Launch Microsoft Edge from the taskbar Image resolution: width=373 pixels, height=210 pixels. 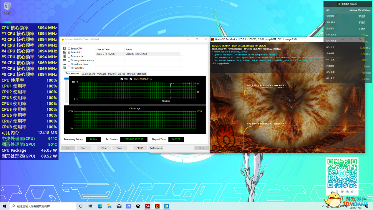[100, 206]
